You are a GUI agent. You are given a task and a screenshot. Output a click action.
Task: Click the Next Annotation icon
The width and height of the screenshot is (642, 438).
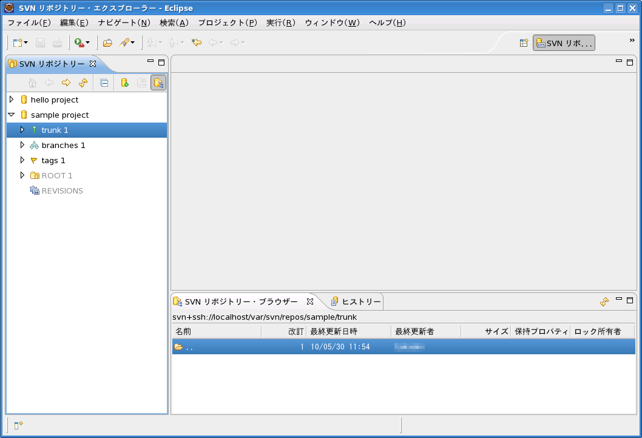point(151,42)
